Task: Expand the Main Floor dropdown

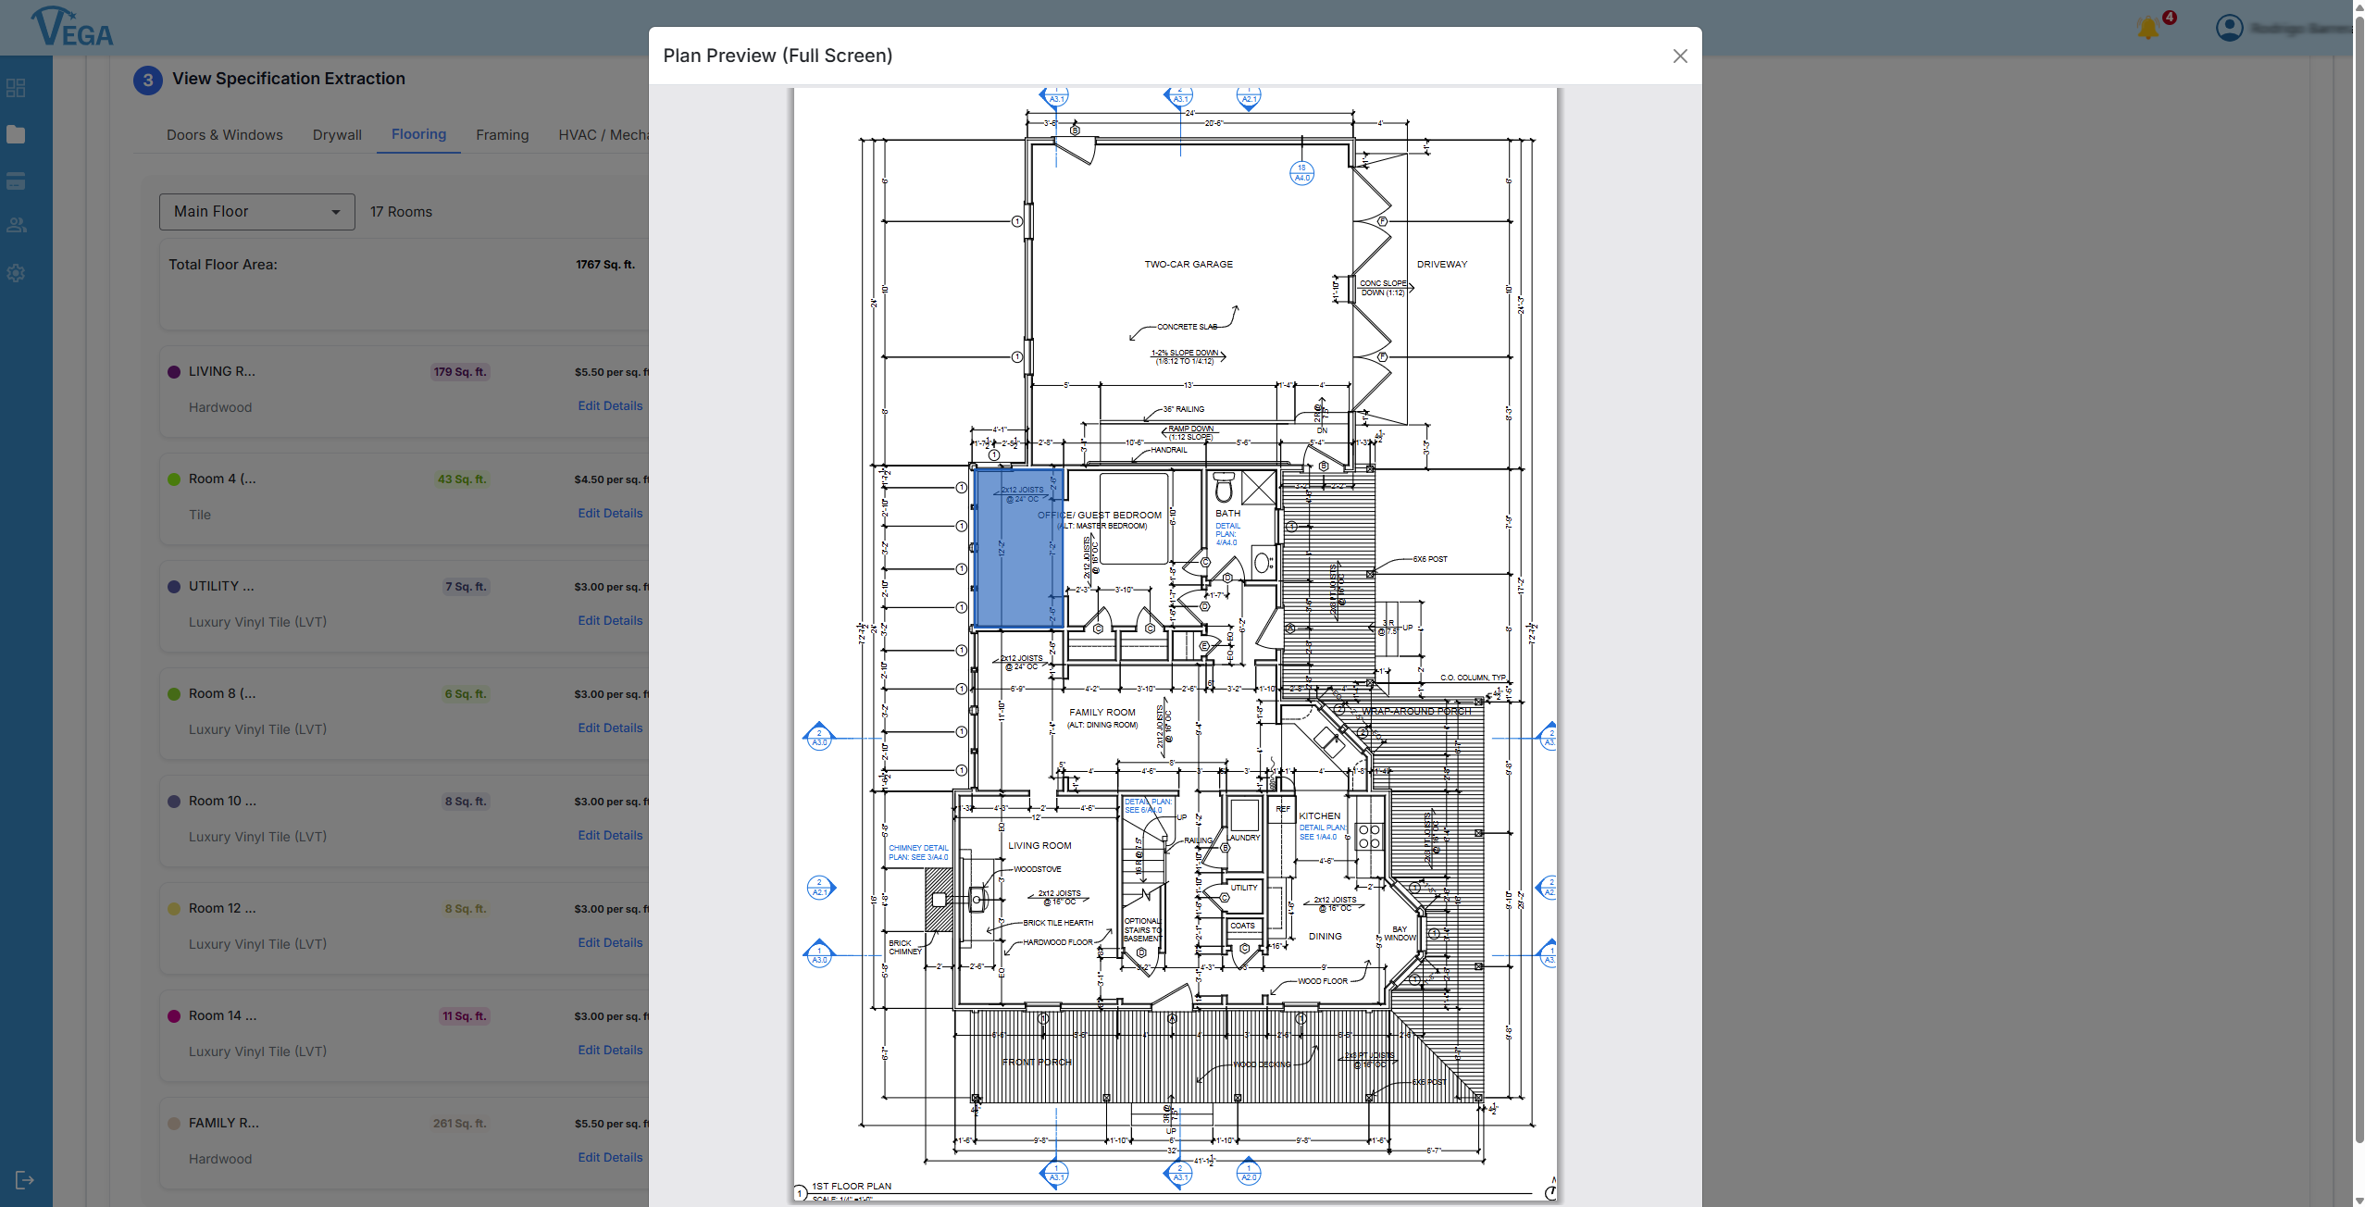Action: (256, 212)
